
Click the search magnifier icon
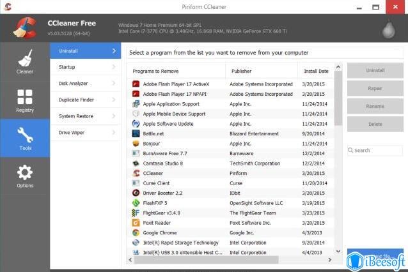click(x=350, y=150)
